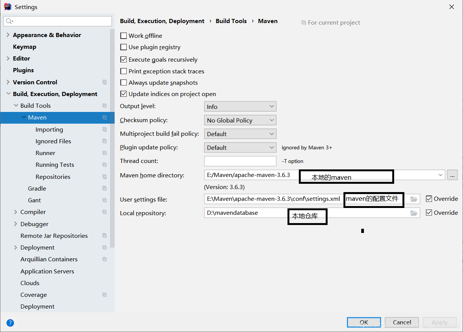
Task: Open Ignored Files under Maven
Action: [53, 141]
